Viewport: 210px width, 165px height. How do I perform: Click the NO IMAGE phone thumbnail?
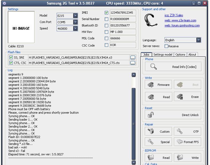pos(21,27)
